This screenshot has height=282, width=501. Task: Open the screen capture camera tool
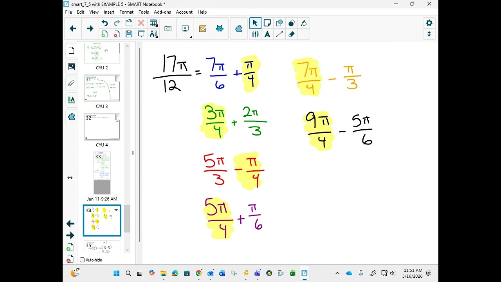point(168,29)
